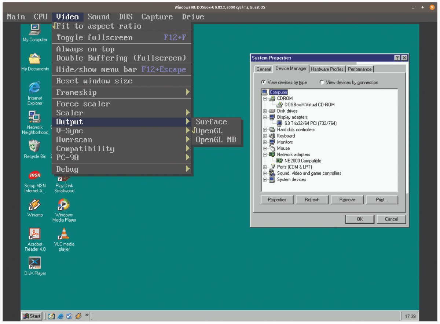Screen dimensions: 440x324
Task: Click the Ports (COM & LPT) plug icon
Action: [x=272, y=167]
